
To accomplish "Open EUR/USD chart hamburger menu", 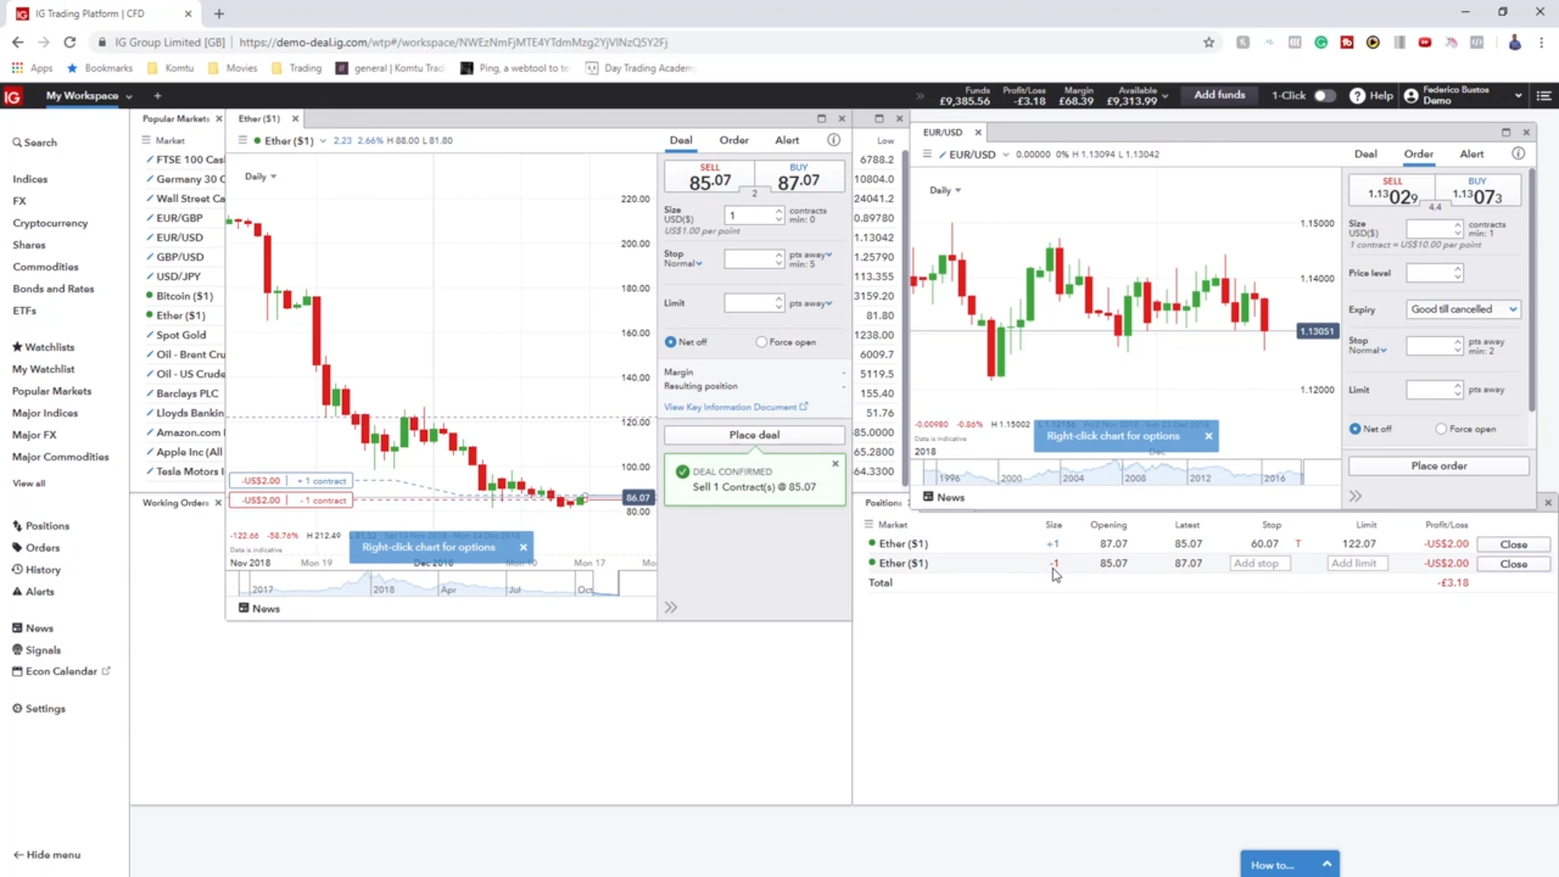I will pyautogui.click(x=926, y=153).
